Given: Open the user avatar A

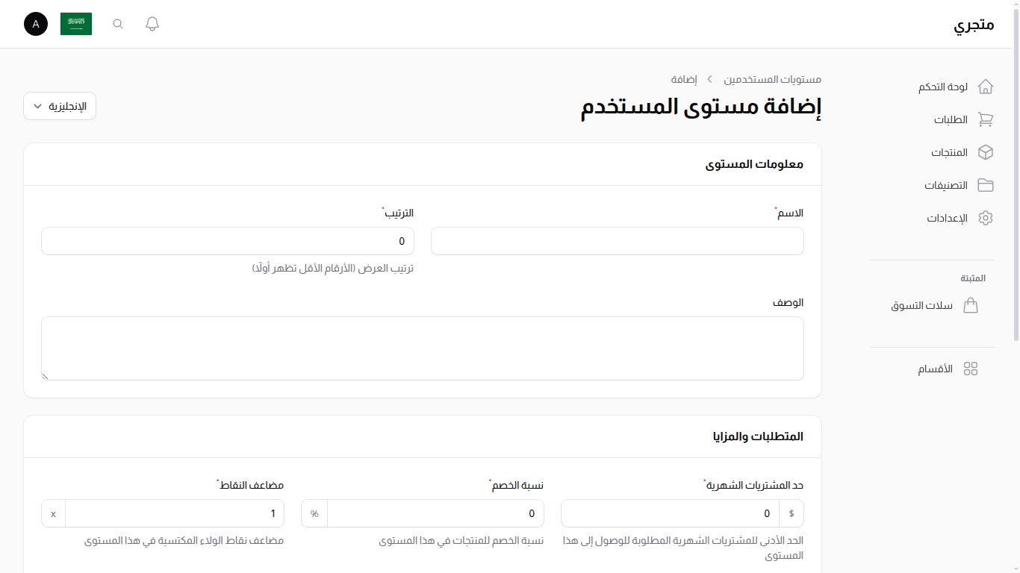Looking at the screenshot, I should (x=35, y=23).
